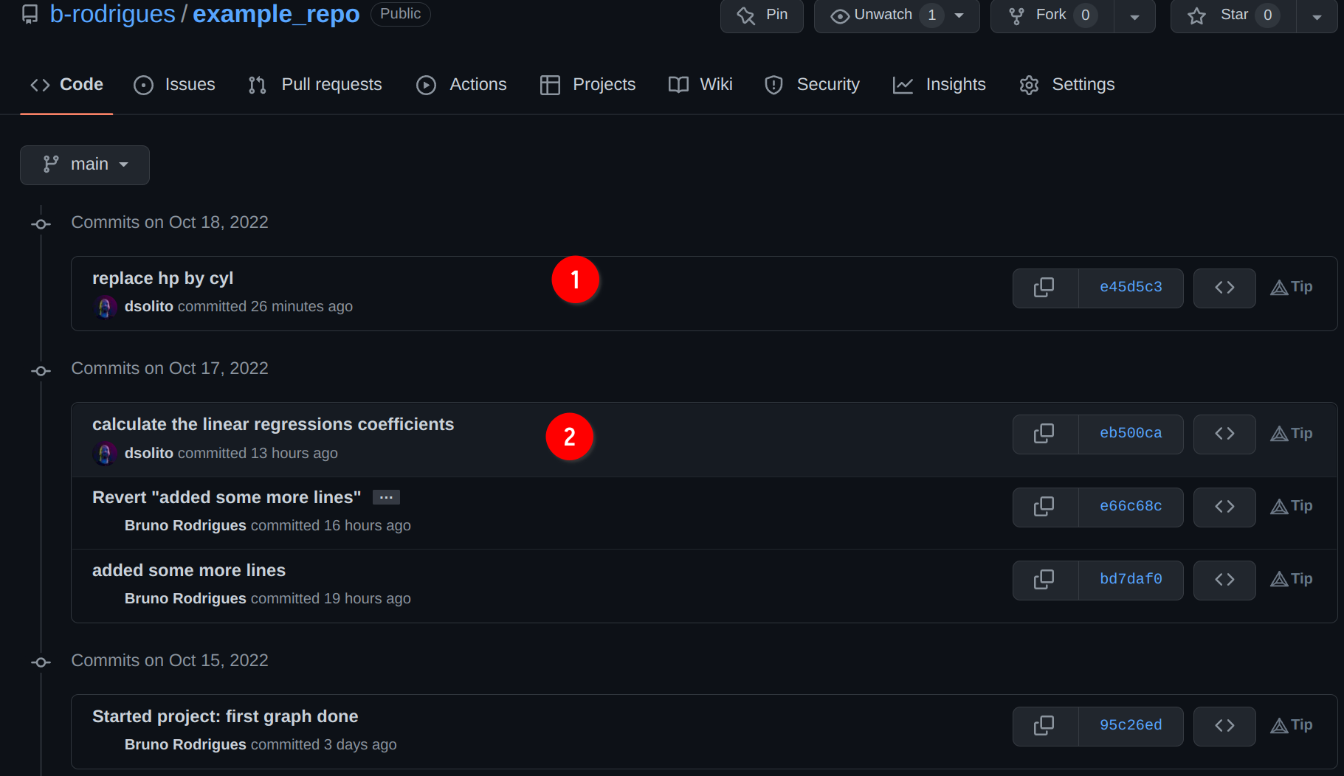Star the example_repo repository
This screenshot has width=1344, height=776.
pos(1234,15)
